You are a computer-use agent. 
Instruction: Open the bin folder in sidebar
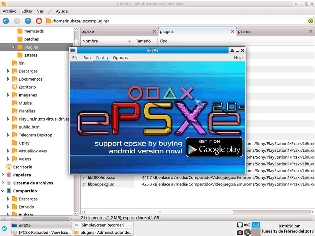point(22,63)
